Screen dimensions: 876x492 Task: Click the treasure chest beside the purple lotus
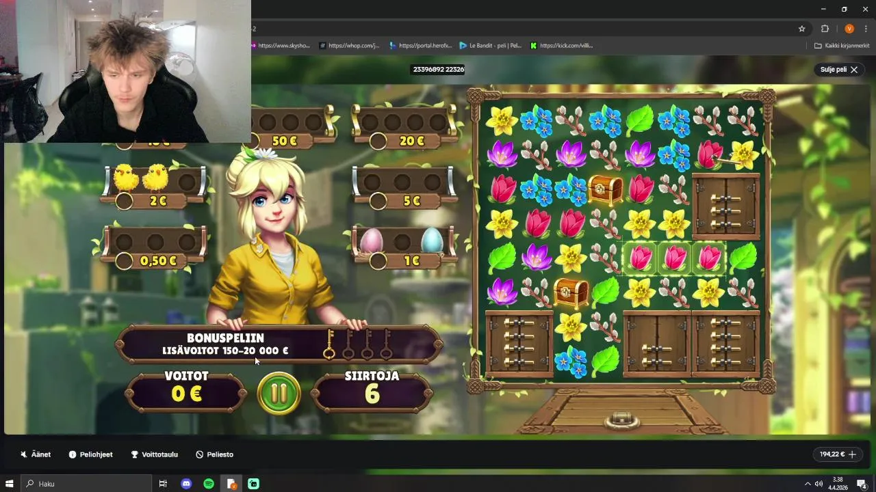click(x=571, y=292)
